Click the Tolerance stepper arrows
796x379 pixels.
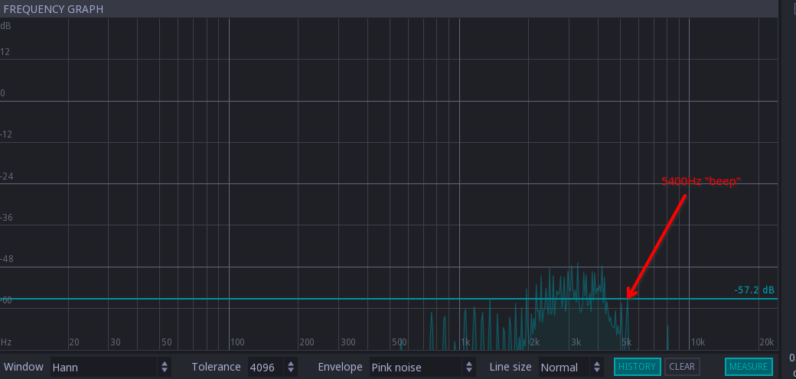pyautogui.click(x=291, y=367)
